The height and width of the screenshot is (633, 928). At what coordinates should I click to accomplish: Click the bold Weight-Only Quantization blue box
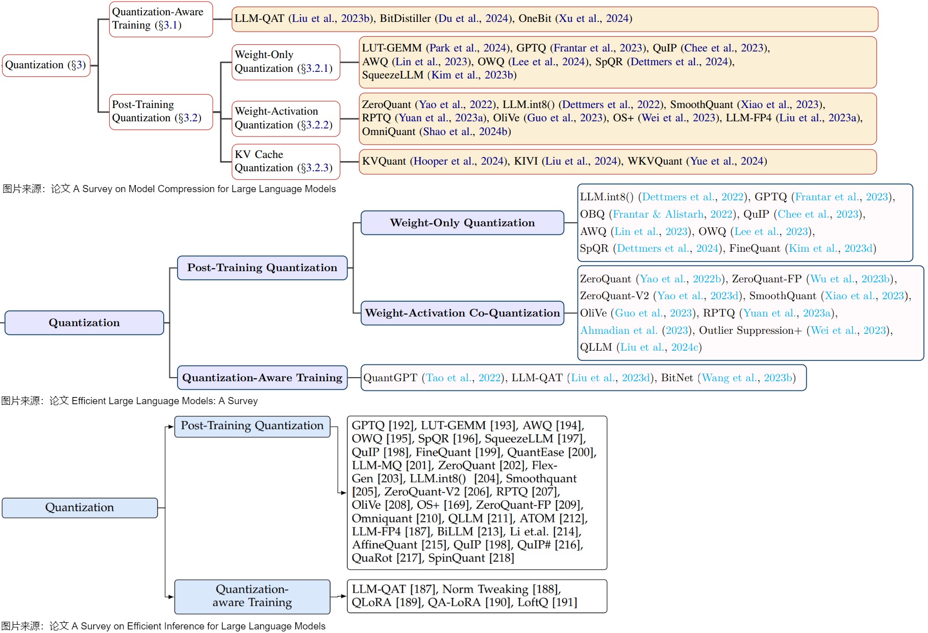point(462,223)
